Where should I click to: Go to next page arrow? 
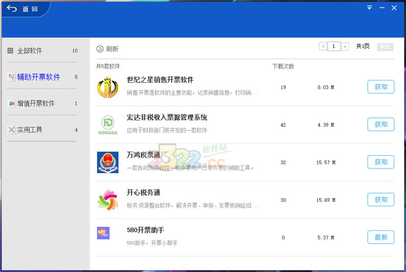pos(345,46)
